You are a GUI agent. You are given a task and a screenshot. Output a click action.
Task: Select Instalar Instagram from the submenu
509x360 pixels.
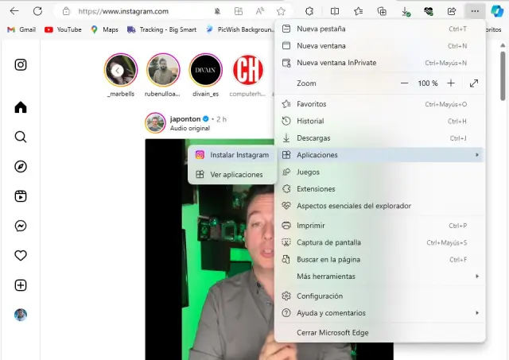pos(239,155)
